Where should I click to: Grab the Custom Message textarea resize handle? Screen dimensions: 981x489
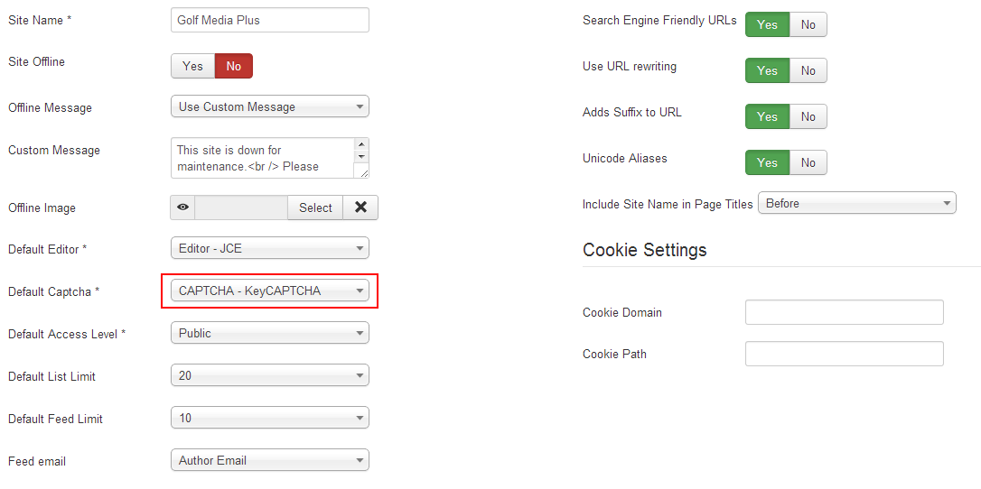pyautogui.click(x=361, y=171)
